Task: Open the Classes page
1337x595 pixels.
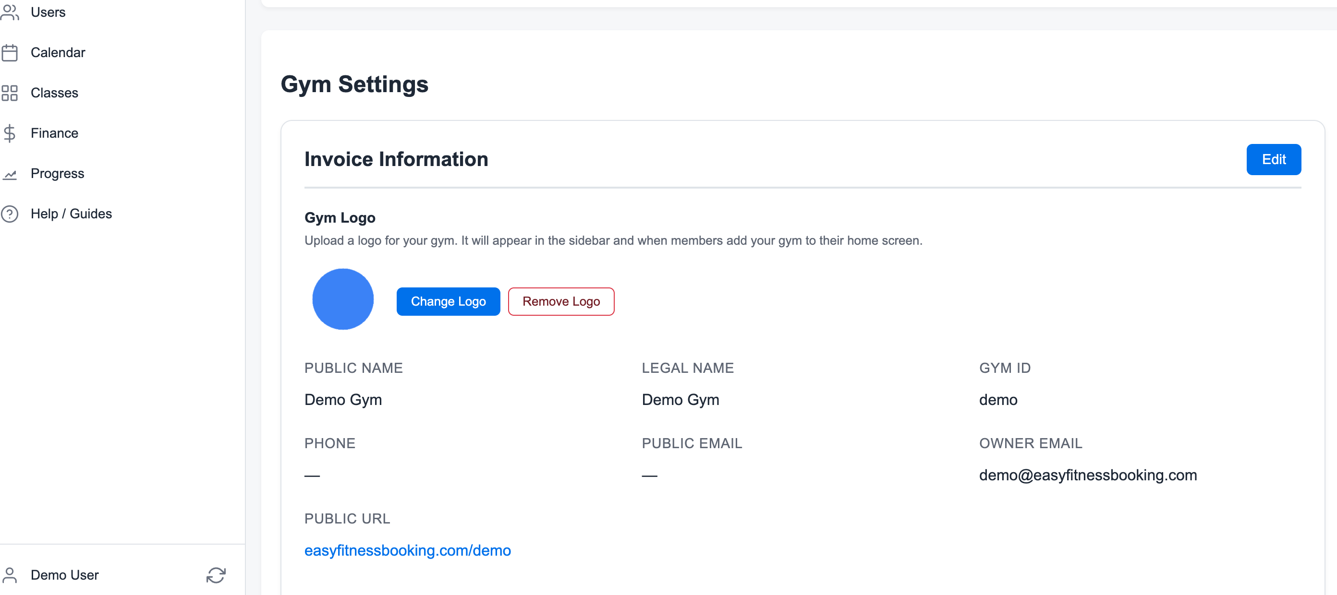Action: (x=54, y=93)
